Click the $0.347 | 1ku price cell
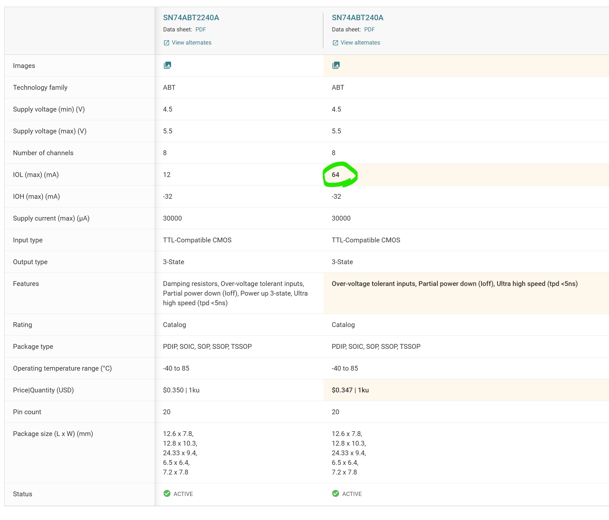 coord(350,390)
